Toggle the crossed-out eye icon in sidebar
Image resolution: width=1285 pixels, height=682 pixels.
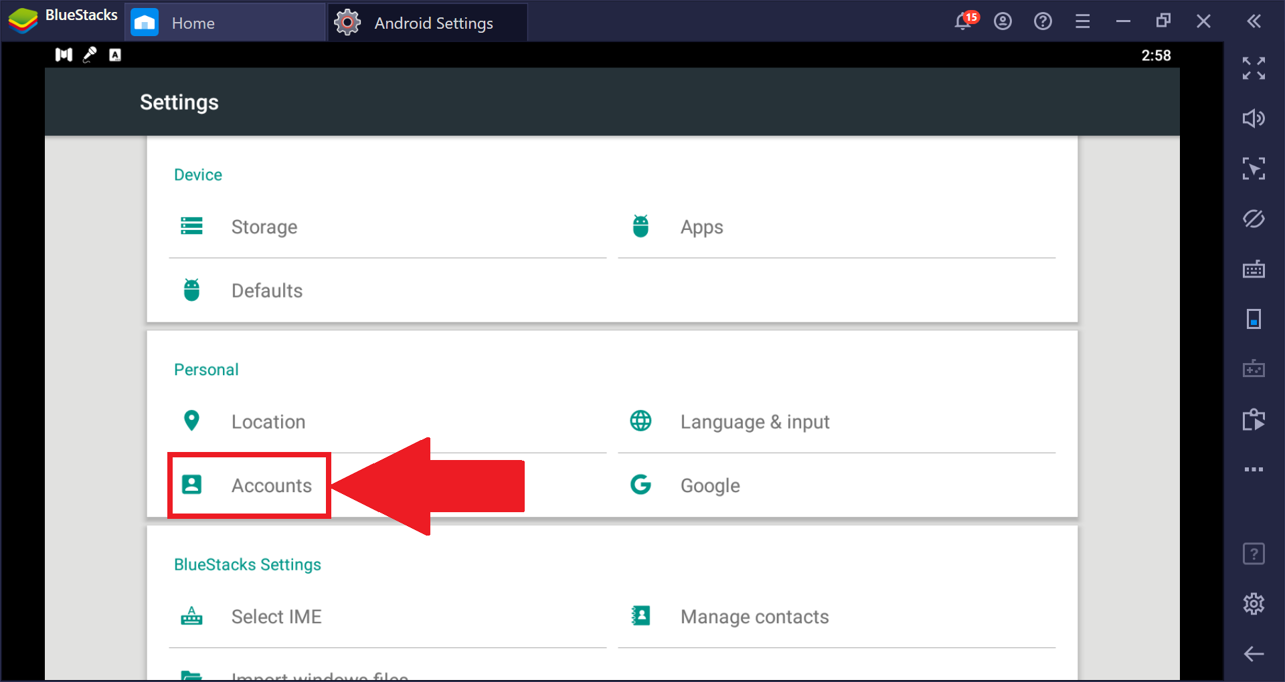(1254, 219)
